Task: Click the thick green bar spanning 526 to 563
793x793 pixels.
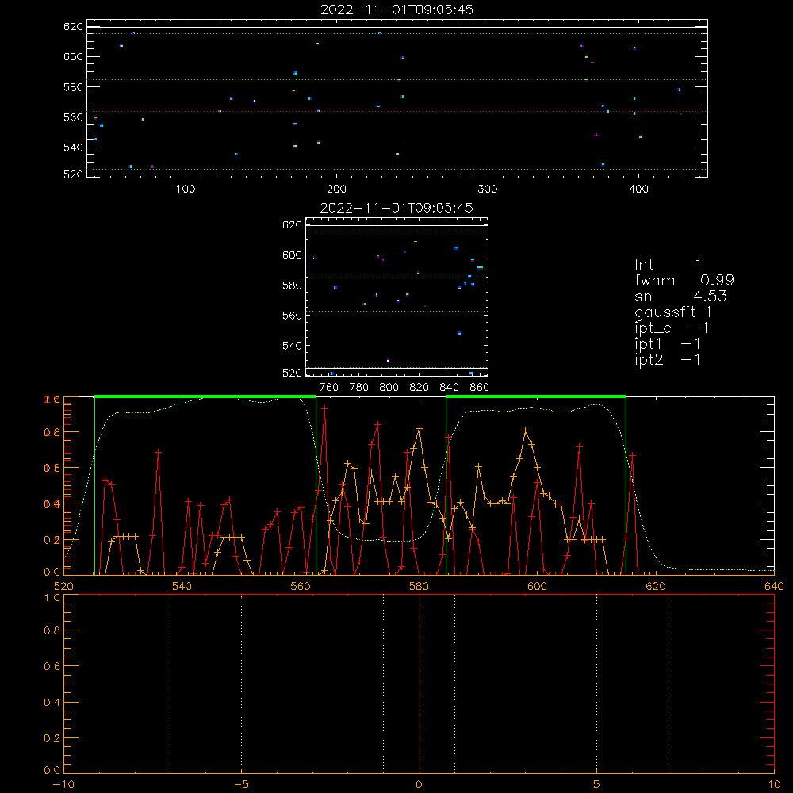Action: click(x=205, y=396)
